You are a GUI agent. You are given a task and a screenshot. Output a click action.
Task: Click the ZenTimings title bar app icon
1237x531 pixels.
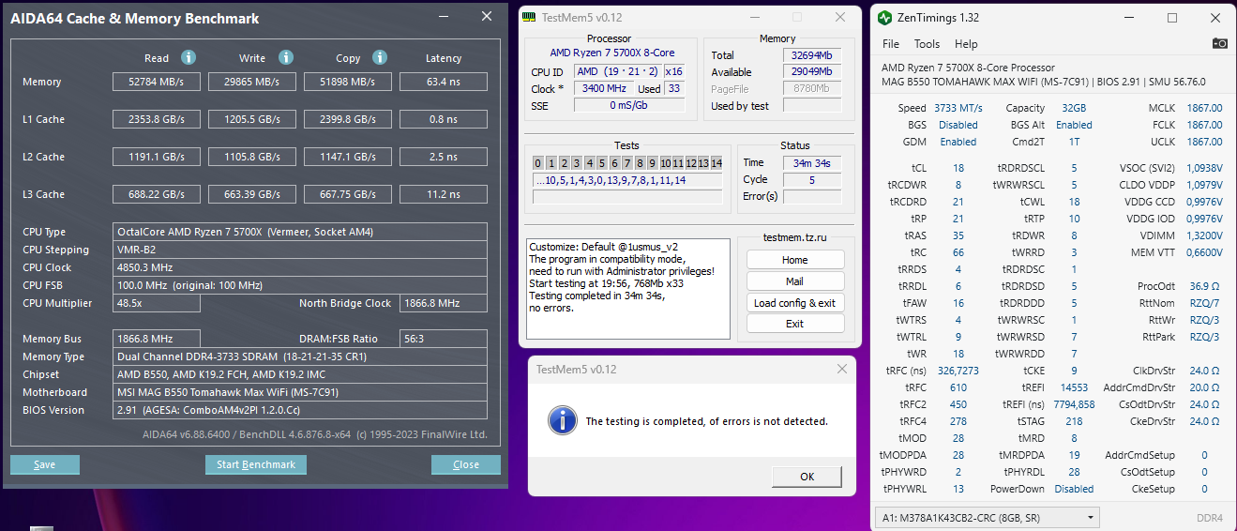click(x=882, y=18)
